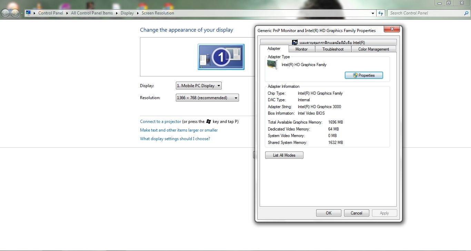Click the Dedicated Video Memory 64 MB value
Screen dimensions: 471x251
pyautogui.click(x=333, y=129)
